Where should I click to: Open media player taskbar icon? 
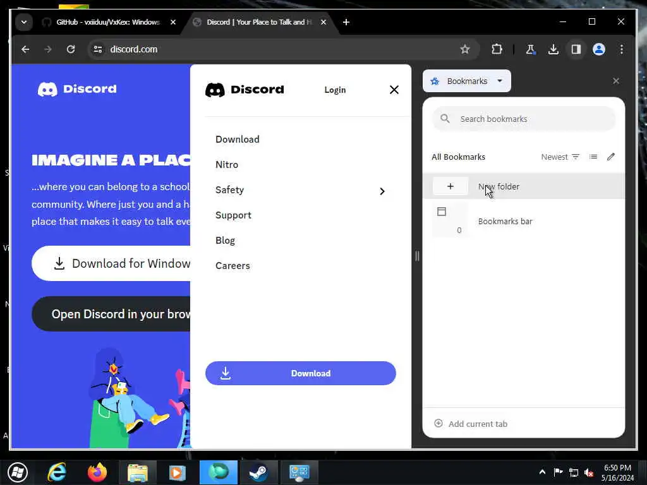click(x=178, y=472)
